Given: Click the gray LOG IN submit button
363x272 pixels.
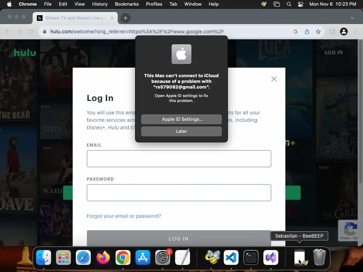Looking at the screenshot, I should 179,238.
